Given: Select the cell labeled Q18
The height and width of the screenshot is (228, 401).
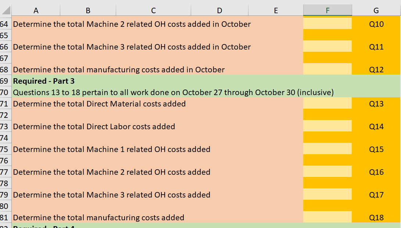Looking at the screenshot, I should tap(376, 217).
